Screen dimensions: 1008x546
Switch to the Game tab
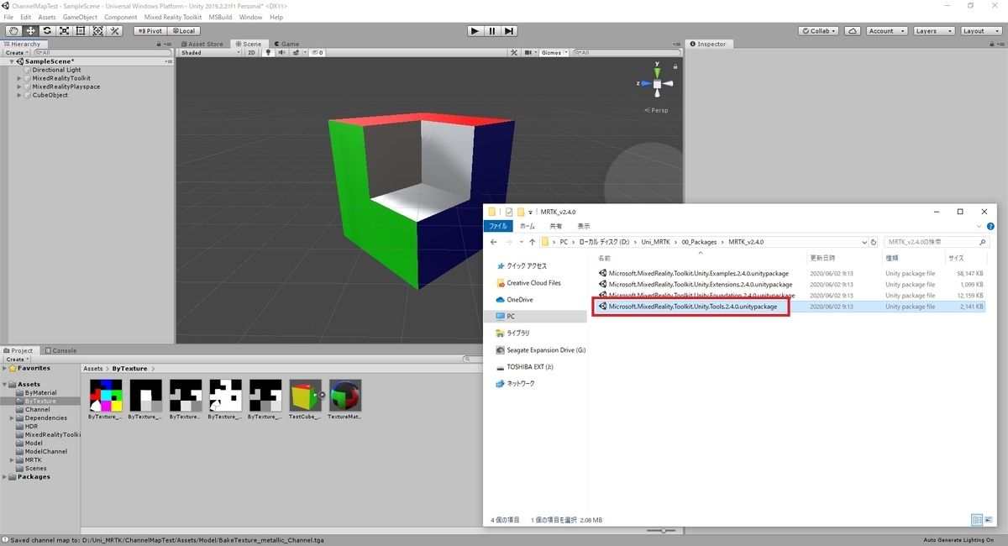[x=286, y=44]
